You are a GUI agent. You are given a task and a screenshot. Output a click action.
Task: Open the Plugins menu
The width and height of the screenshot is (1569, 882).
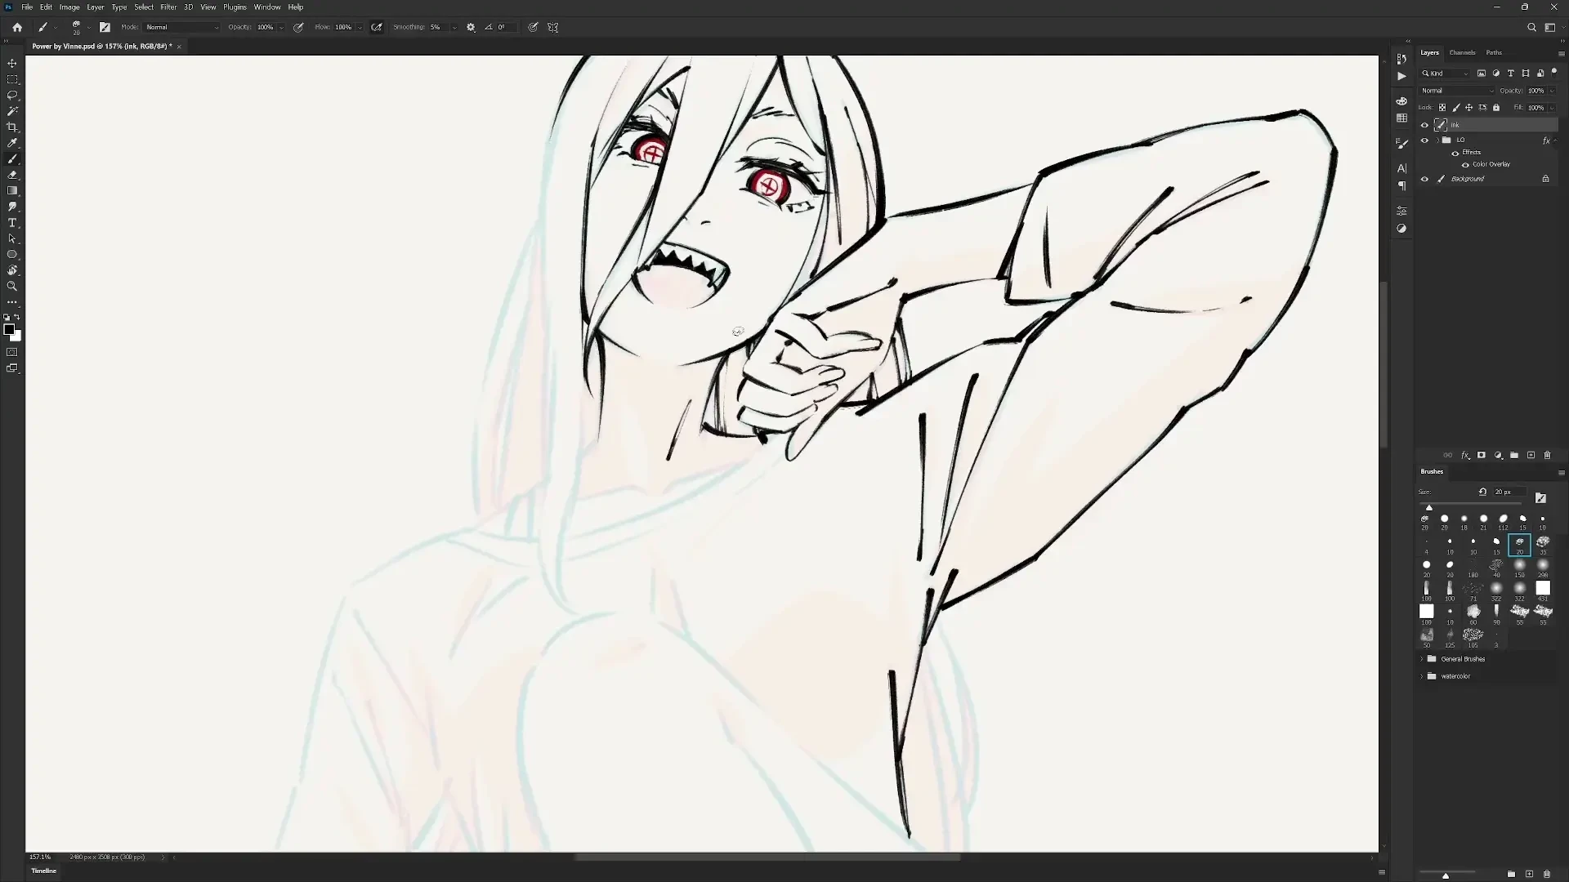pyautogui.click(x=235, y=7)
